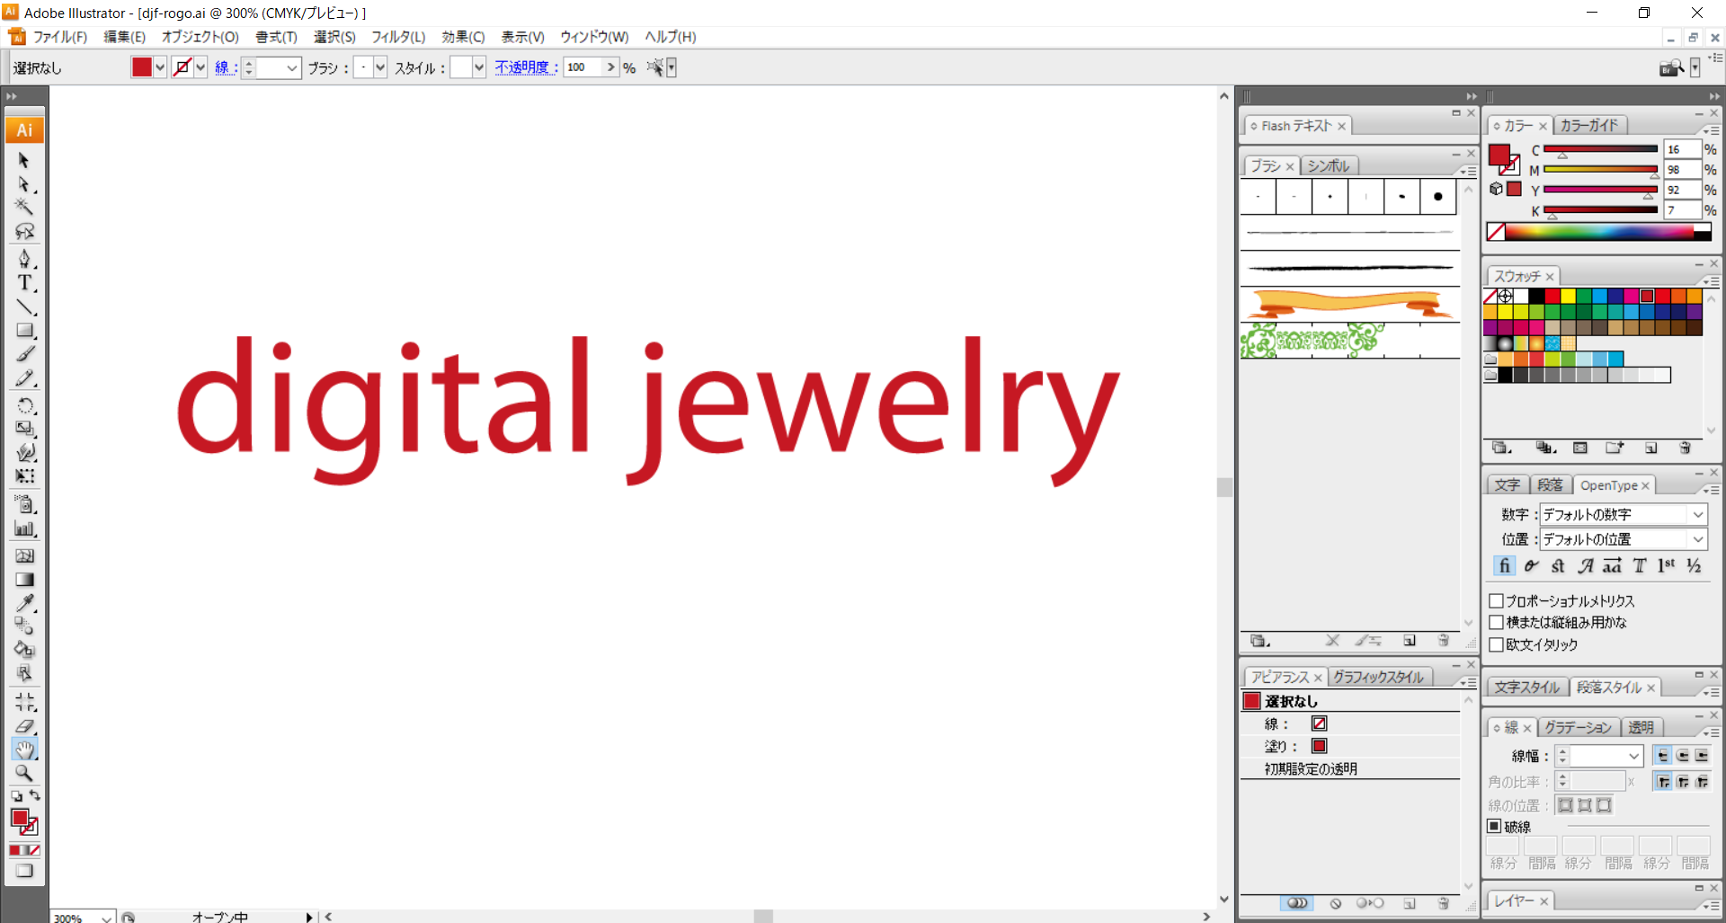Click the None swatch in color panel
1726x923 pixels.
[1495, 232]
